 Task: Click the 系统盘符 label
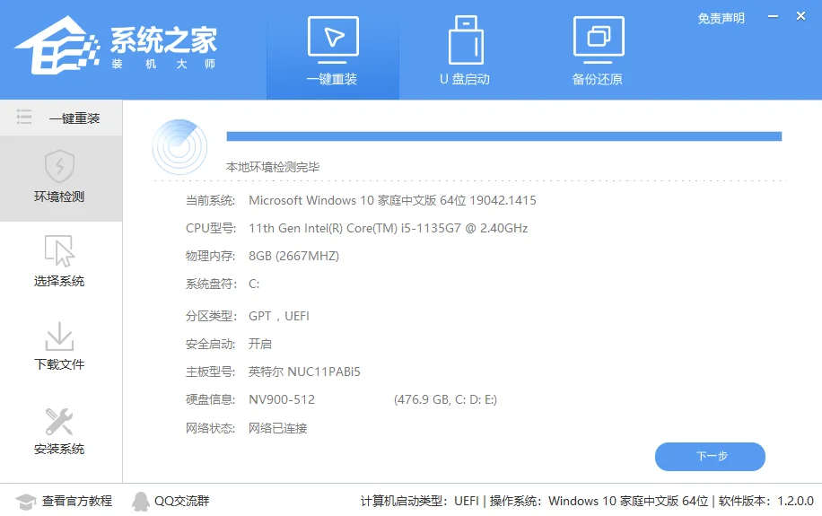(211, 284)
